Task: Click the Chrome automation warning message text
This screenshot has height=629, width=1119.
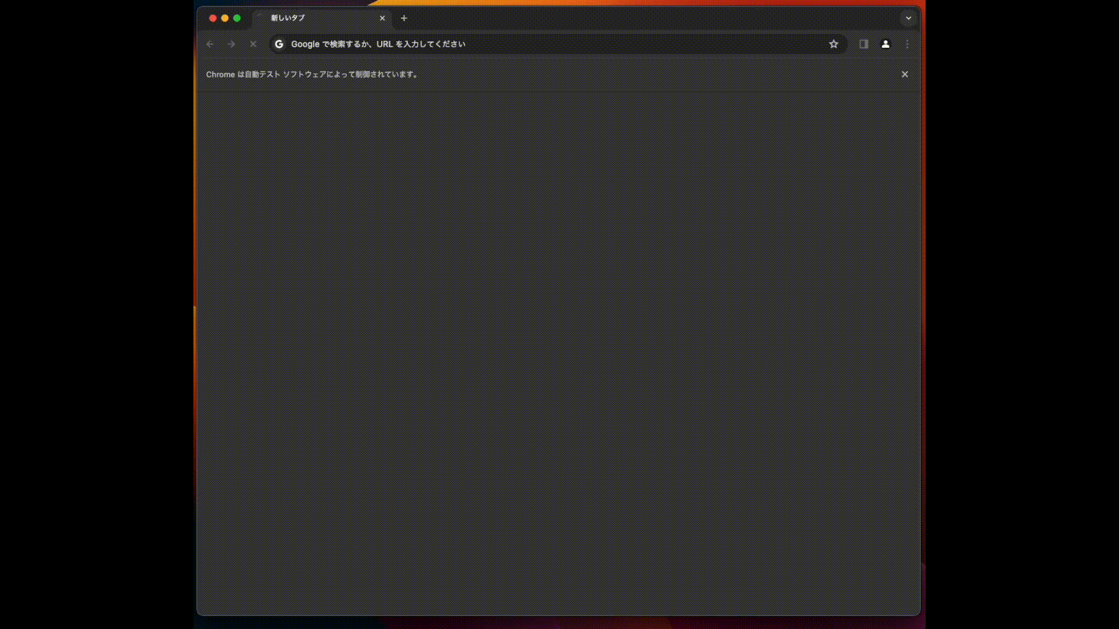Action: coord(312,75)
